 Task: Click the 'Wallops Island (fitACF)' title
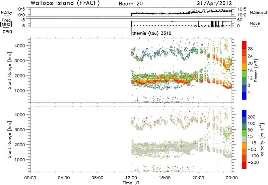coord(65,3)
